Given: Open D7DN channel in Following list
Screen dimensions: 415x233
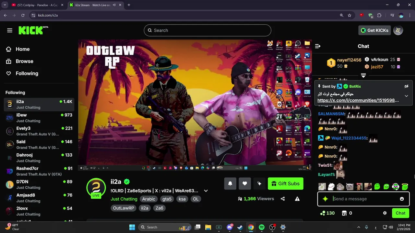Looking at the screenshot, I should 39,184.
